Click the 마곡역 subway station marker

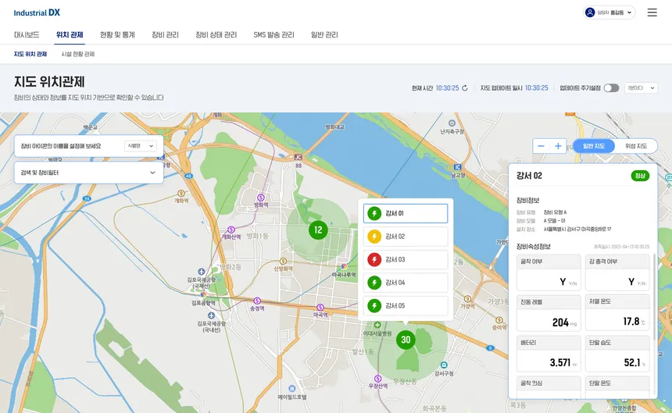pyautogui.click(x=320, y=308)
